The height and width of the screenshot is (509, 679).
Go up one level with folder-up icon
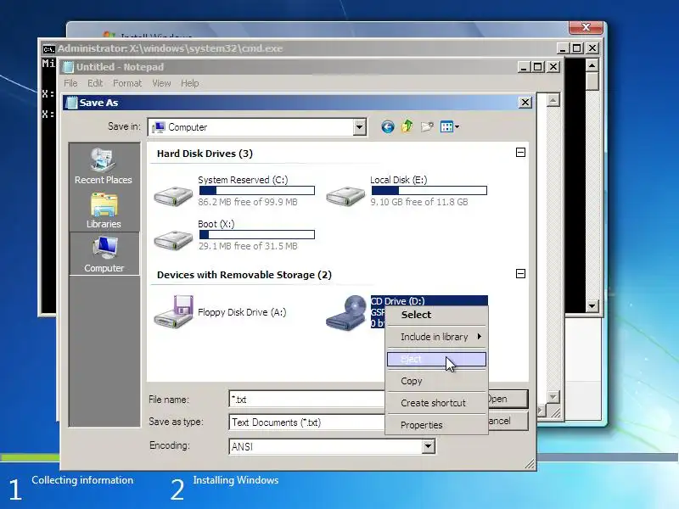[x=407, y=126]
